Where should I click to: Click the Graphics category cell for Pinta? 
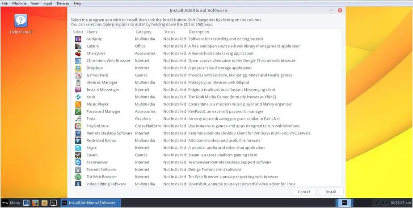143,119
